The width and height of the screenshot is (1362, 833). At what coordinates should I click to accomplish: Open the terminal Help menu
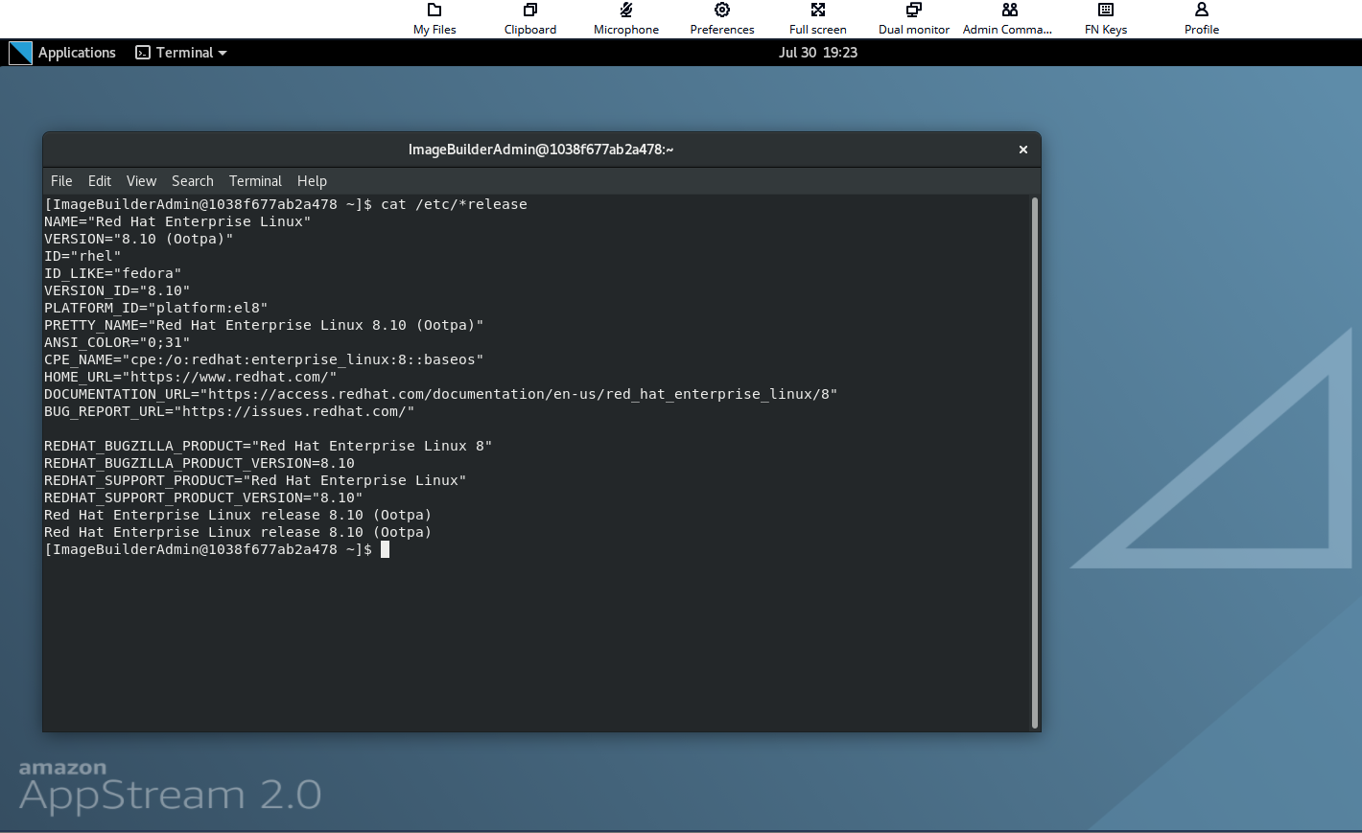pyautogui.click(x=312, y=180)
